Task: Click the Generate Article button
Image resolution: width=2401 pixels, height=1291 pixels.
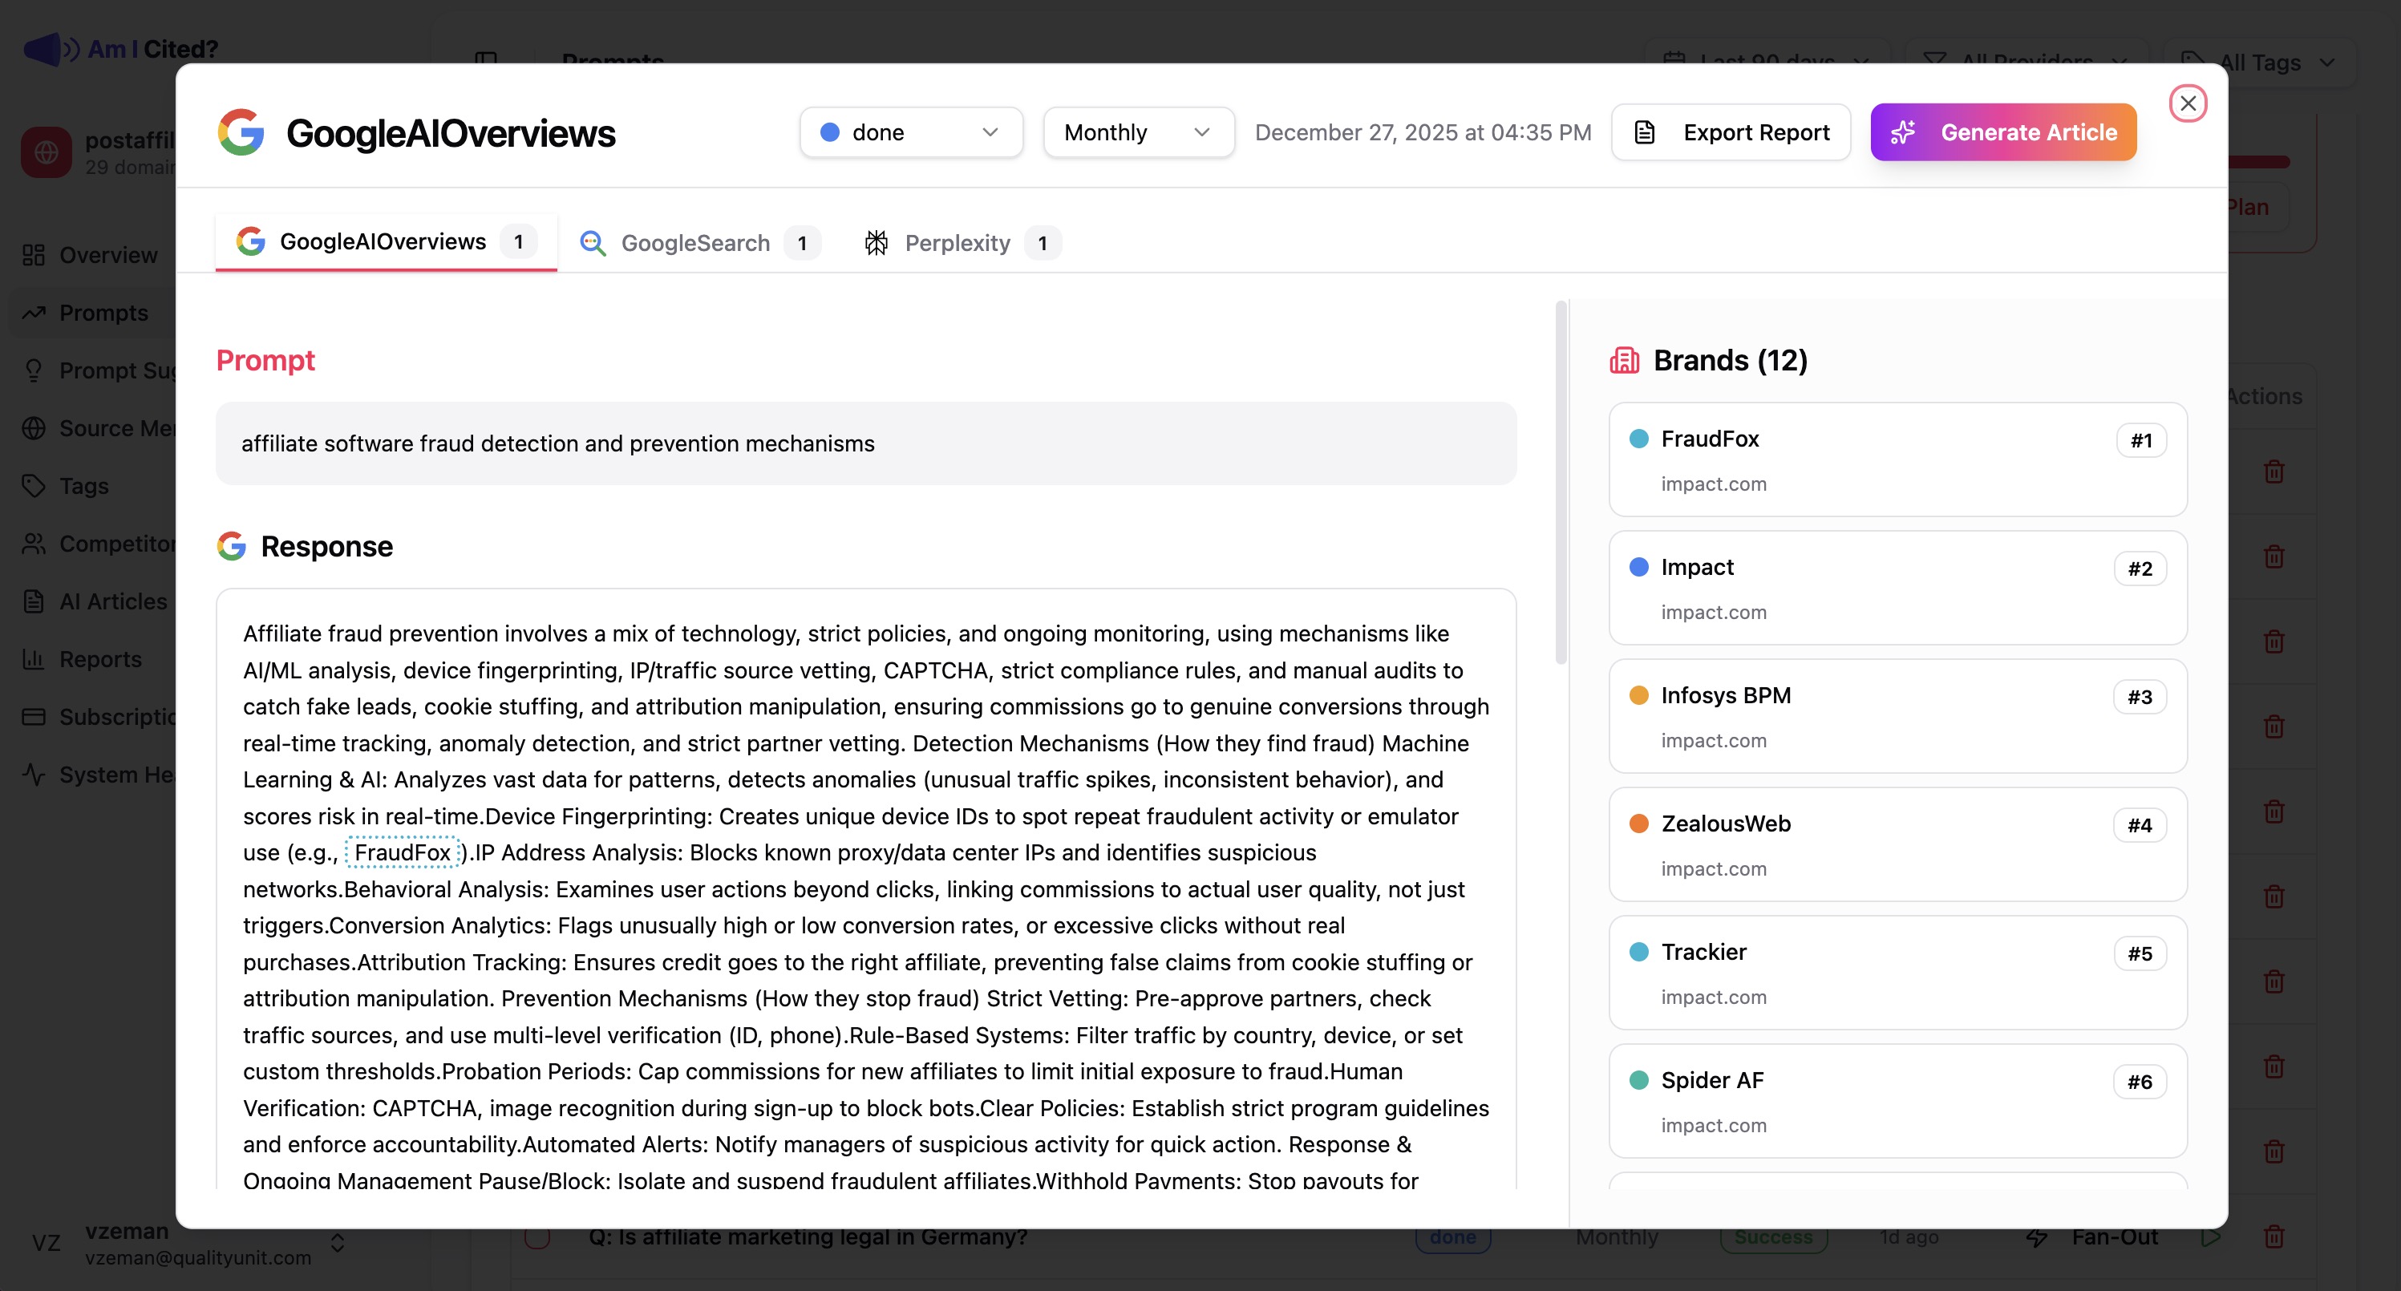Action: [2003, 132]
